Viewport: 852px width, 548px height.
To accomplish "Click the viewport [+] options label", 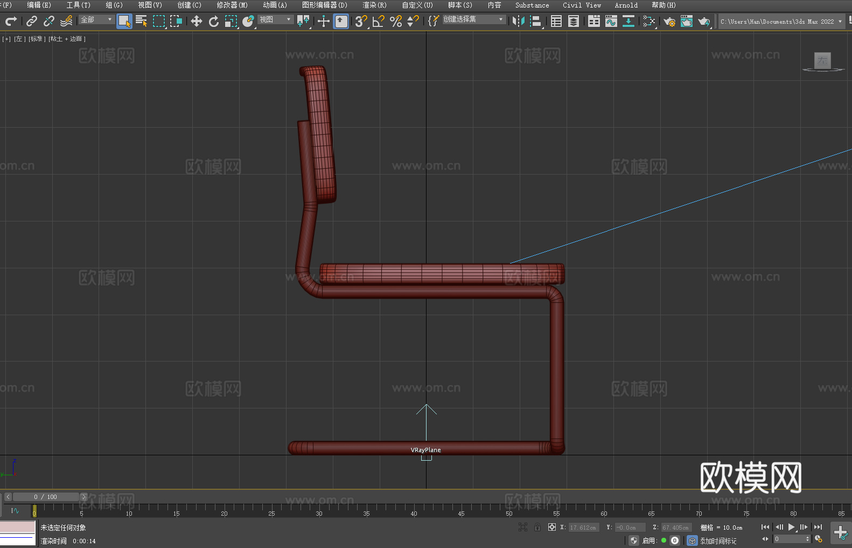I will tap(6, 39).
